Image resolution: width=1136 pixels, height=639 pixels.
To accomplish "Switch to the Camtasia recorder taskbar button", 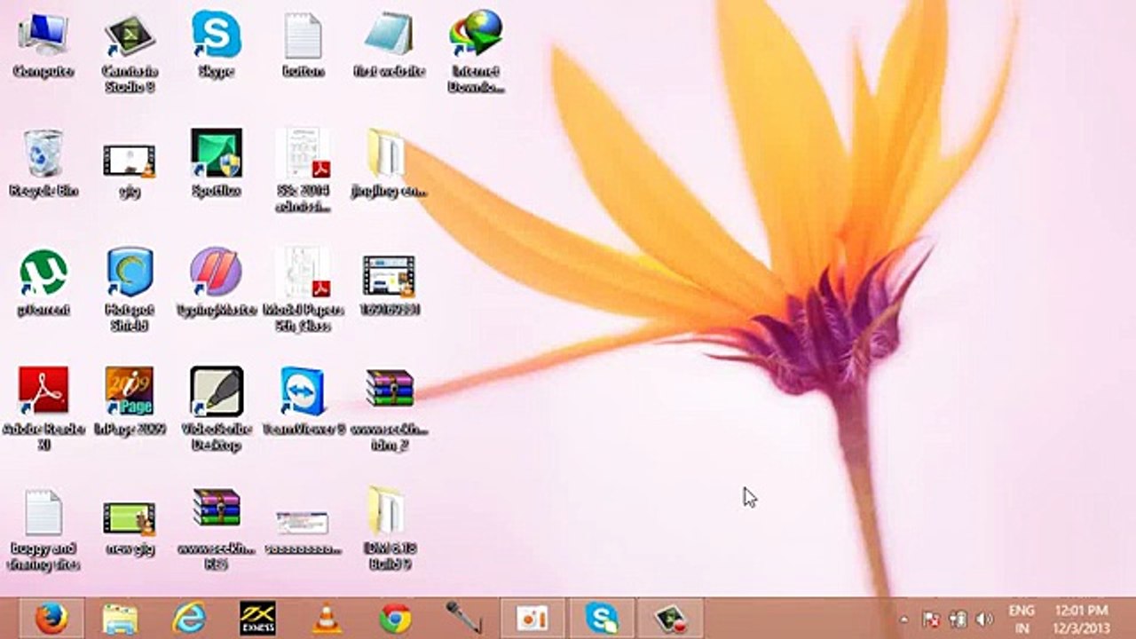I will point(672,618).
